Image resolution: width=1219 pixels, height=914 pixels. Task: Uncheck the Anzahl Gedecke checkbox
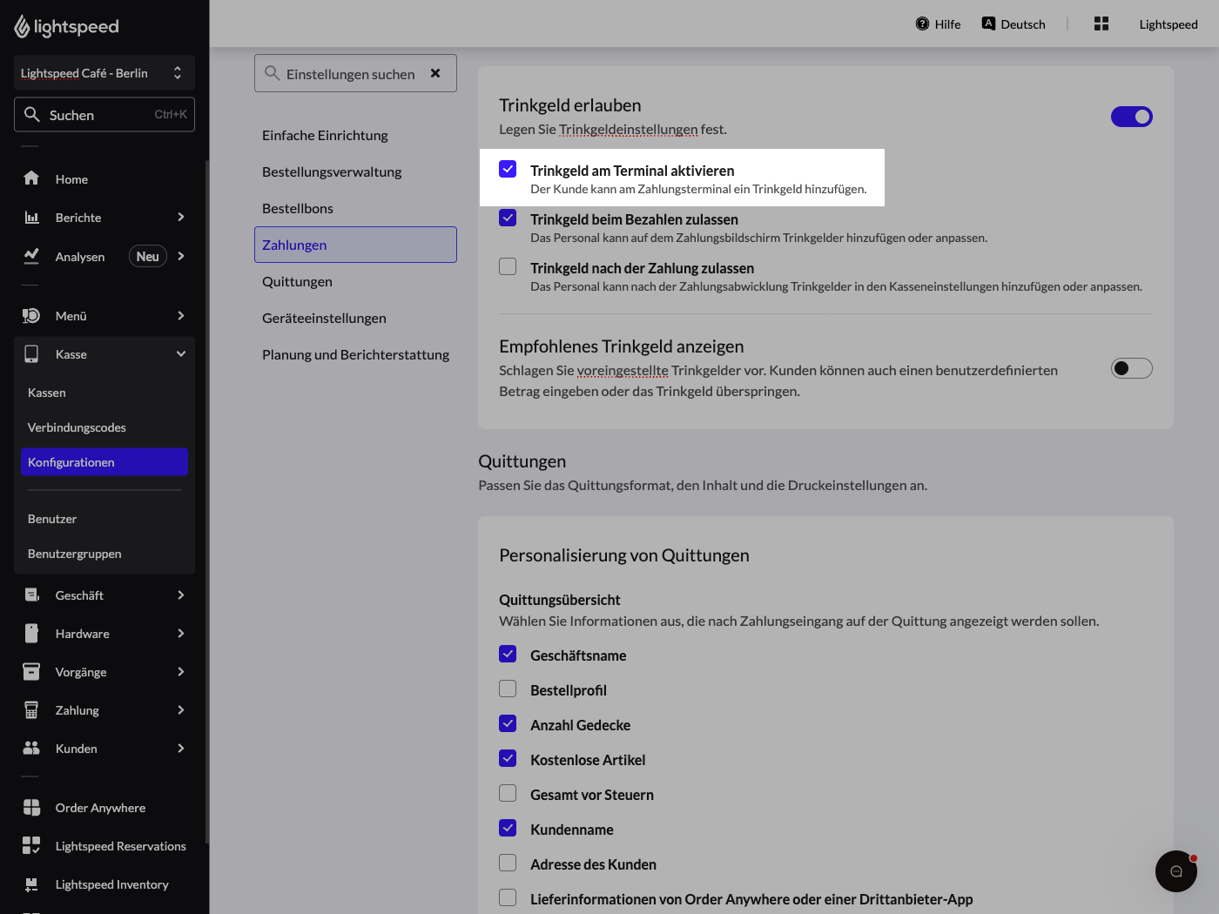point(508,723)
